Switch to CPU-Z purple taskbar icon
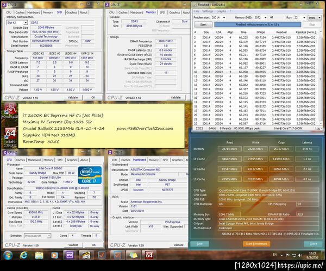 tap(70, 255)
